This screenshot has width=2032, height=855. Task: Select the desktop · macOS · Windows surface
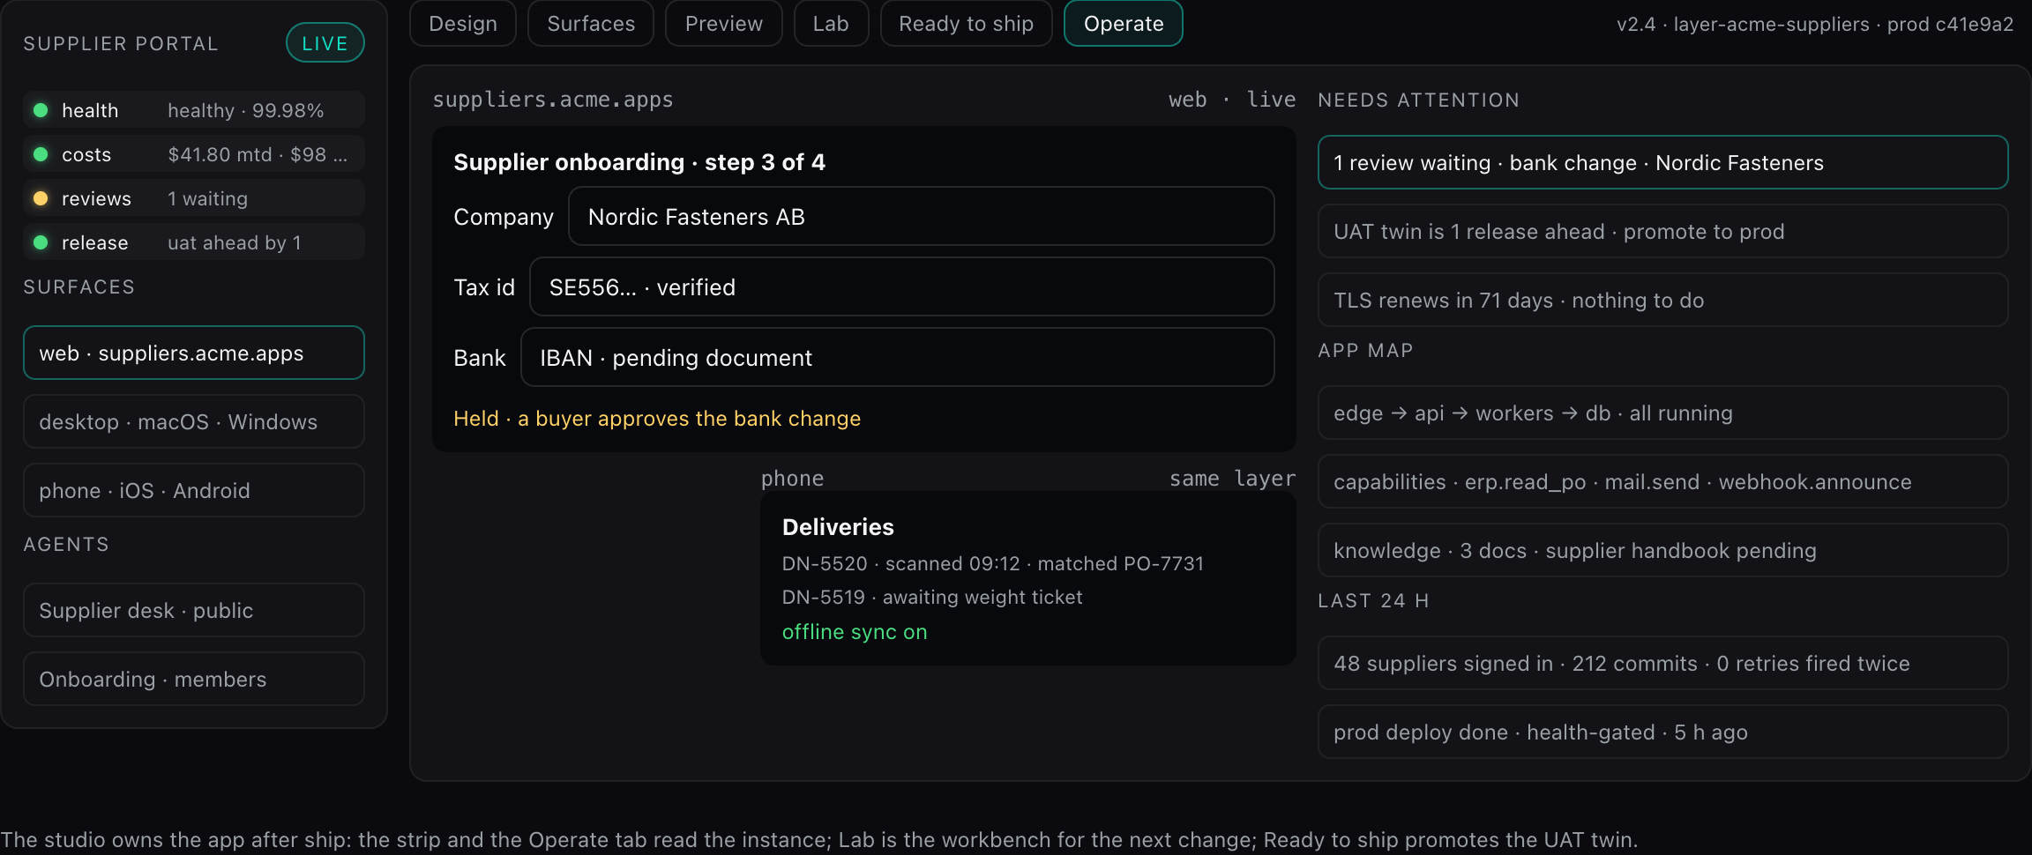[x=194, y=421]
